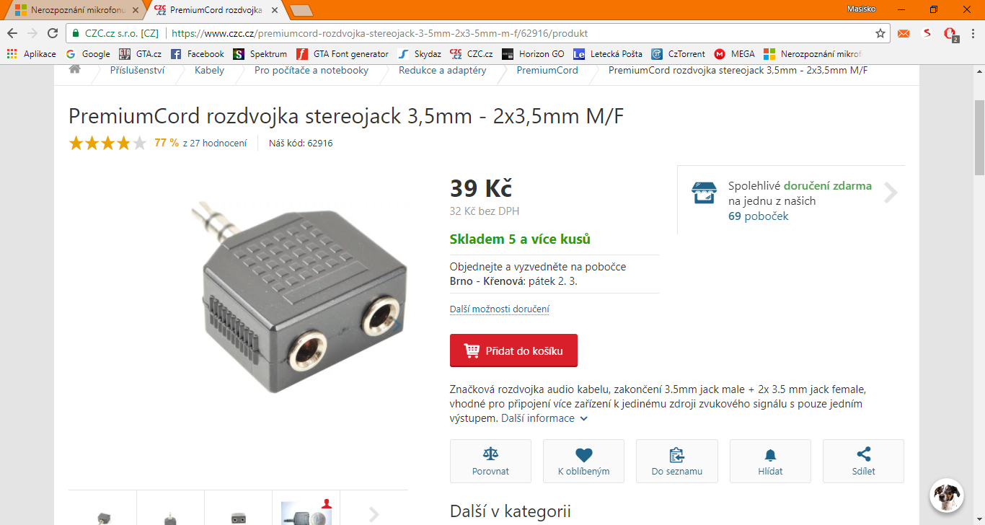Reload the page with refresh icon

(x=52, y=33)
